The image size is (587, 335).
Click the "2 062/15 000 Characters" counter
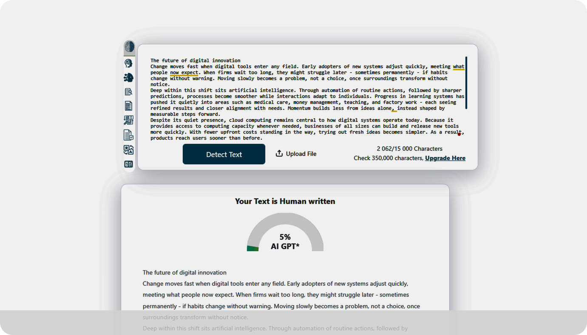pyautogui.click(x=410, y=149)
